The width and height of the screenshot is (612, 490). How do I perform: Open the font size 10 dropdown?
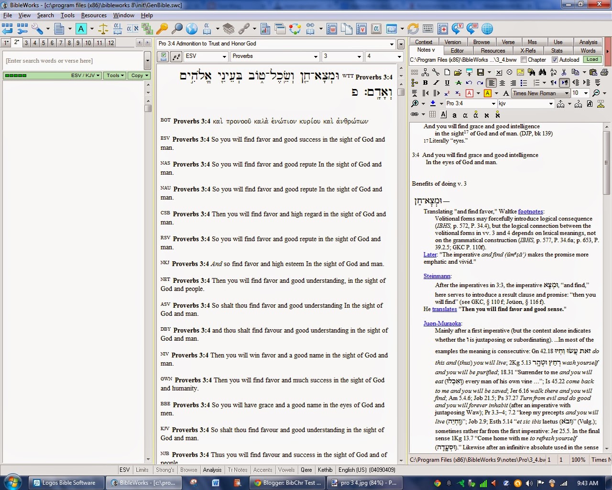(586, 93)
